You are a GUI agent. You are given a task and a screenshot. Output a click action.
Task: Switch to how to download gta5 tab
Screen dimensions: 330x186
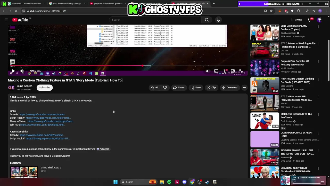pyautogui.click(x=108, y=4)
